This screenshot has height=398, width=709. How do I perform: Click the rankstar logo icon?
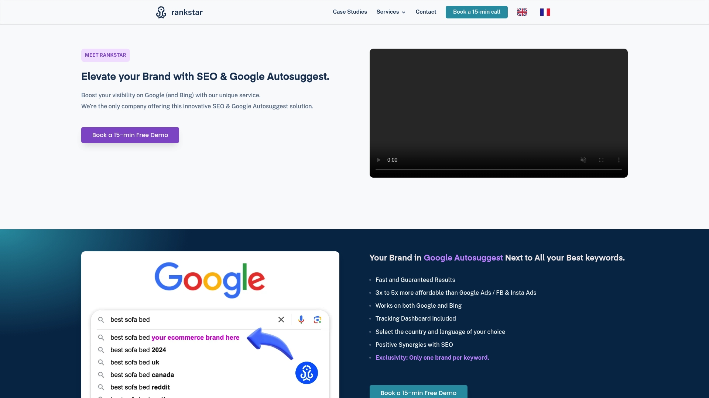pos(161,12)
